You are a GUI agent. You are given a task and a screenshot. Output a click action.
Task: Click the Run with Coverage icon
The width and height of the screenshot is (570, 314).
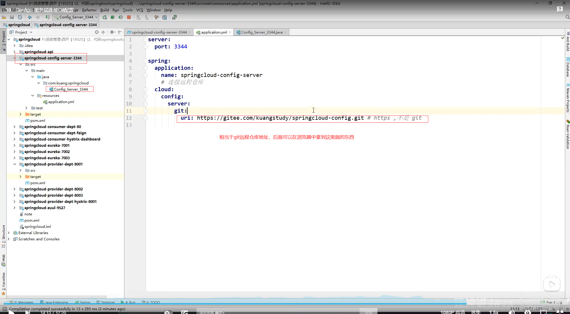[121, 17]
